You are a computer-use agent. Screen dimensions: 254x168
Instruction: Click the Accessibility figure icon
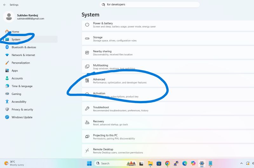click(x=7, y=102)
